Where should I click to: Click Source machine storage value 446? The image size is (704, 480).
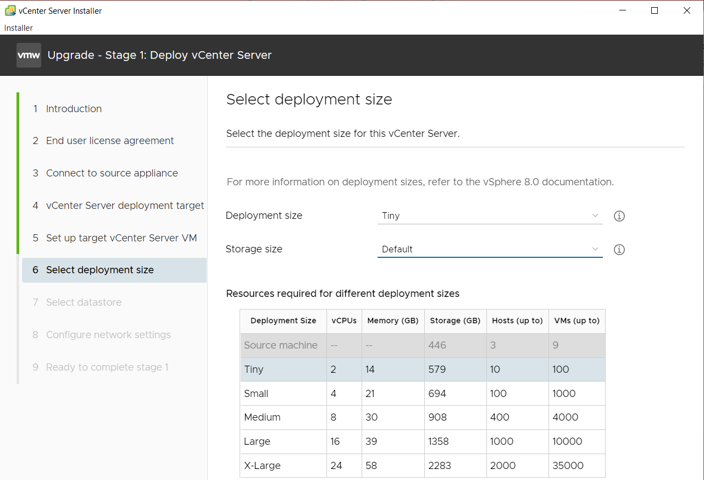pos(437,345)
